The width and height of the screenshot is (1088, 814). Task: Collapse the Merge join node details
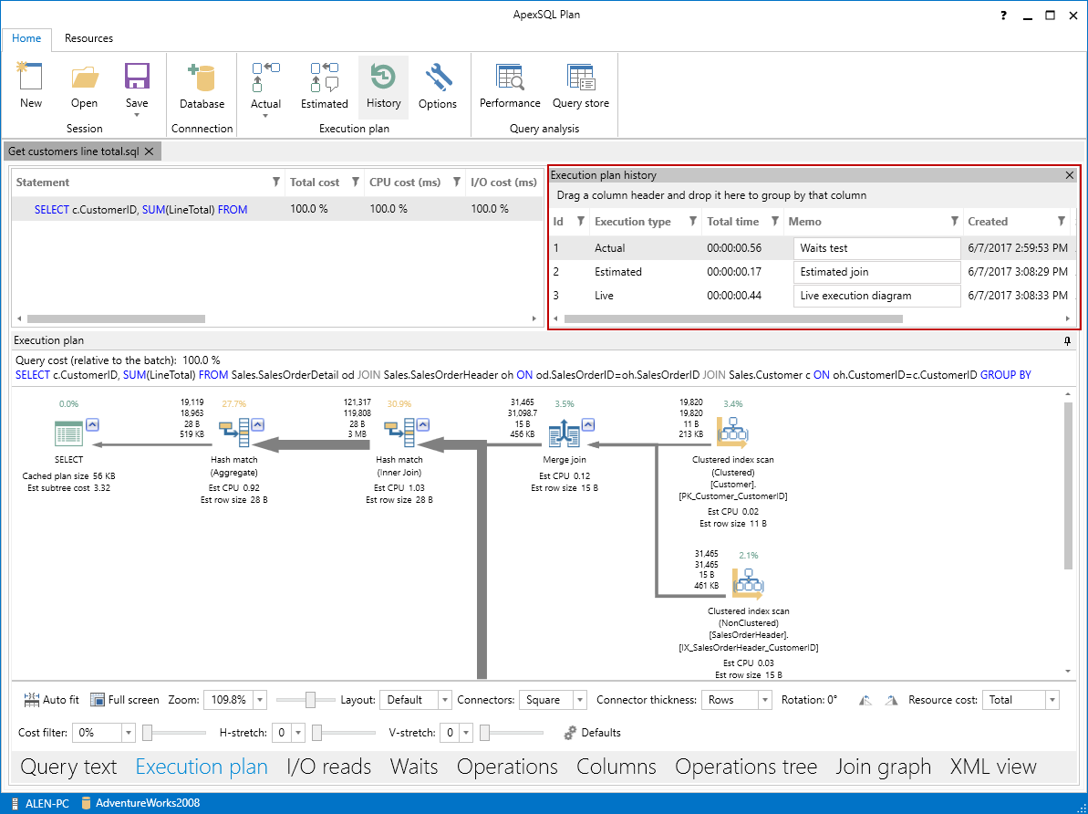tap(588, 425)
